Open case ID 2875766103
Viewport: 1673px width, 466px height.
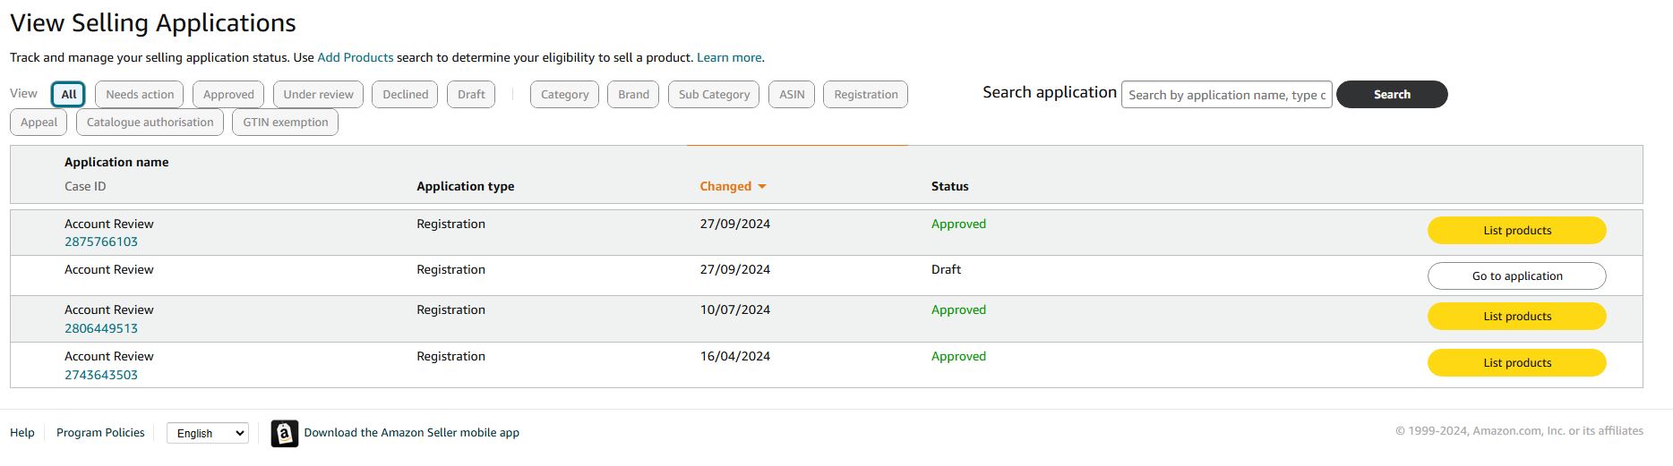101,242
